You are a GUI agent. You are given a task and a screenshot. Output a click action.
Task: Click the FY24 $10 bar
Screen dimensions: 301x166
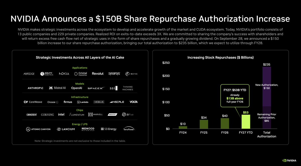[183, 127]
